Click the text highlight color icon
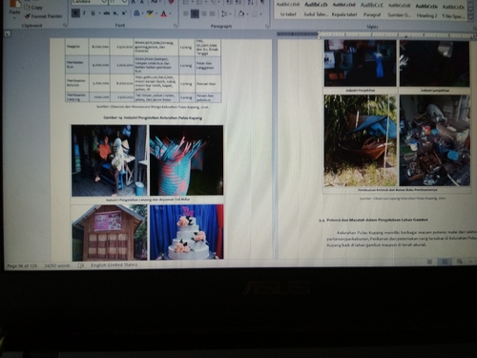Image resolution: width=477 pixels, height=358 pixels. (150, 13)
